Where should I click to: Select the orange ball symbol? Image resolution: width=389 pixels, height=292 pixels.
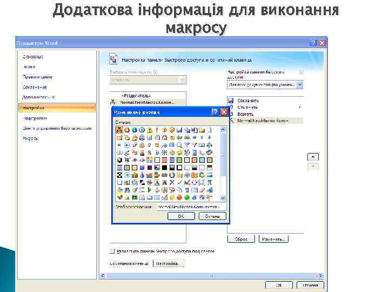coord(179,197)
